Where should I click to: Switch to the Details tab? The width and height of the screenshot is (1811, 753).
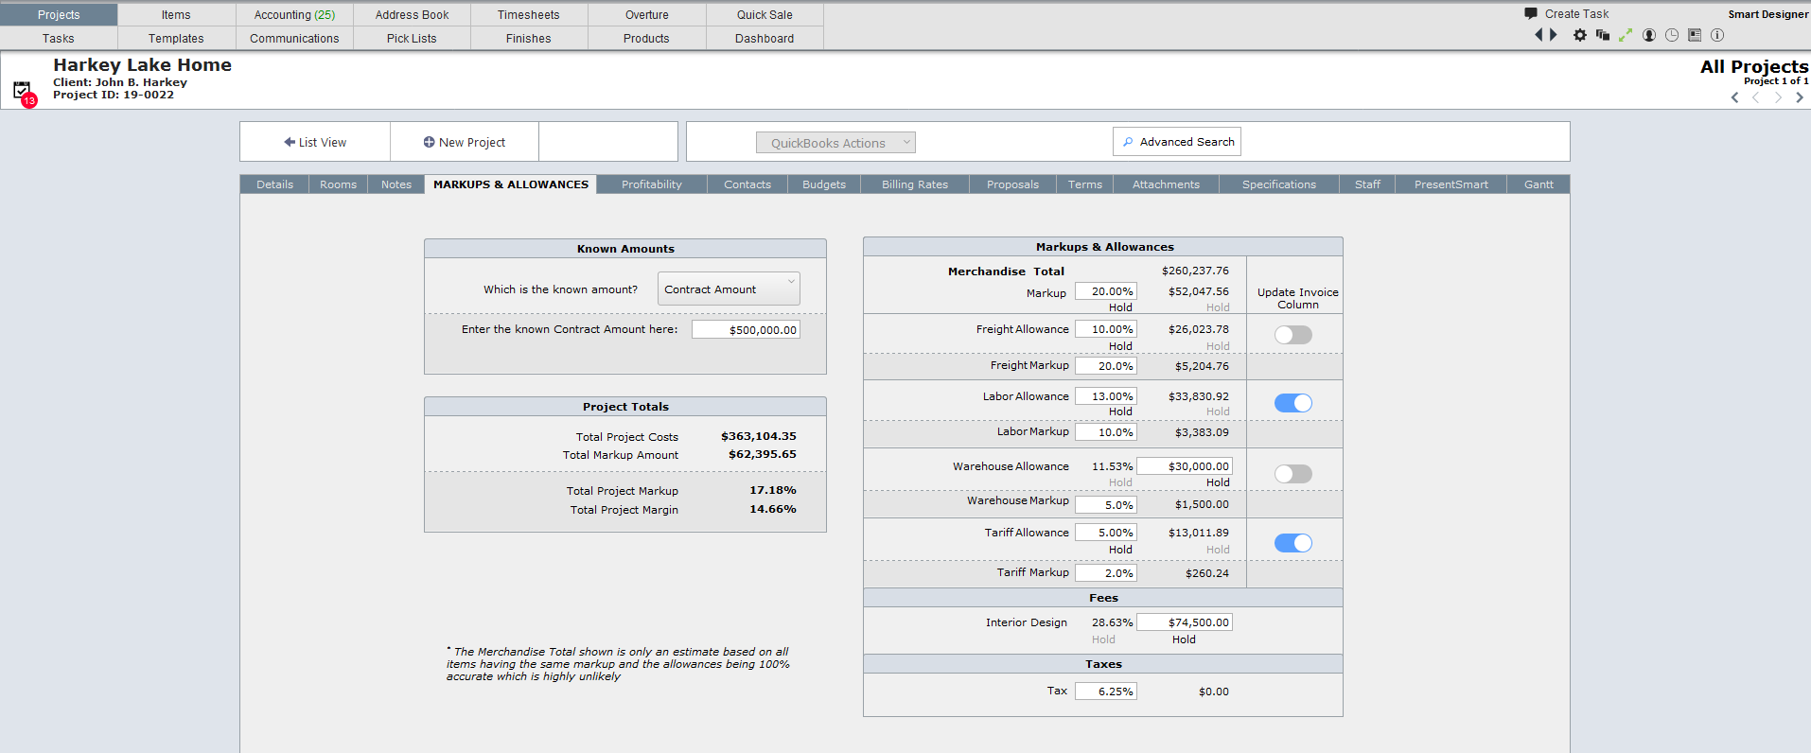274,184
